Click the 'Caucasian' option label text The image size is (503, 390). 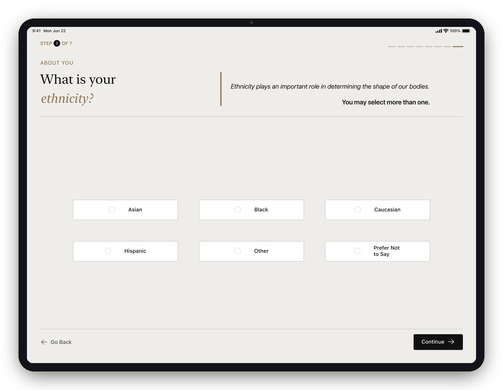coord(387,210)
